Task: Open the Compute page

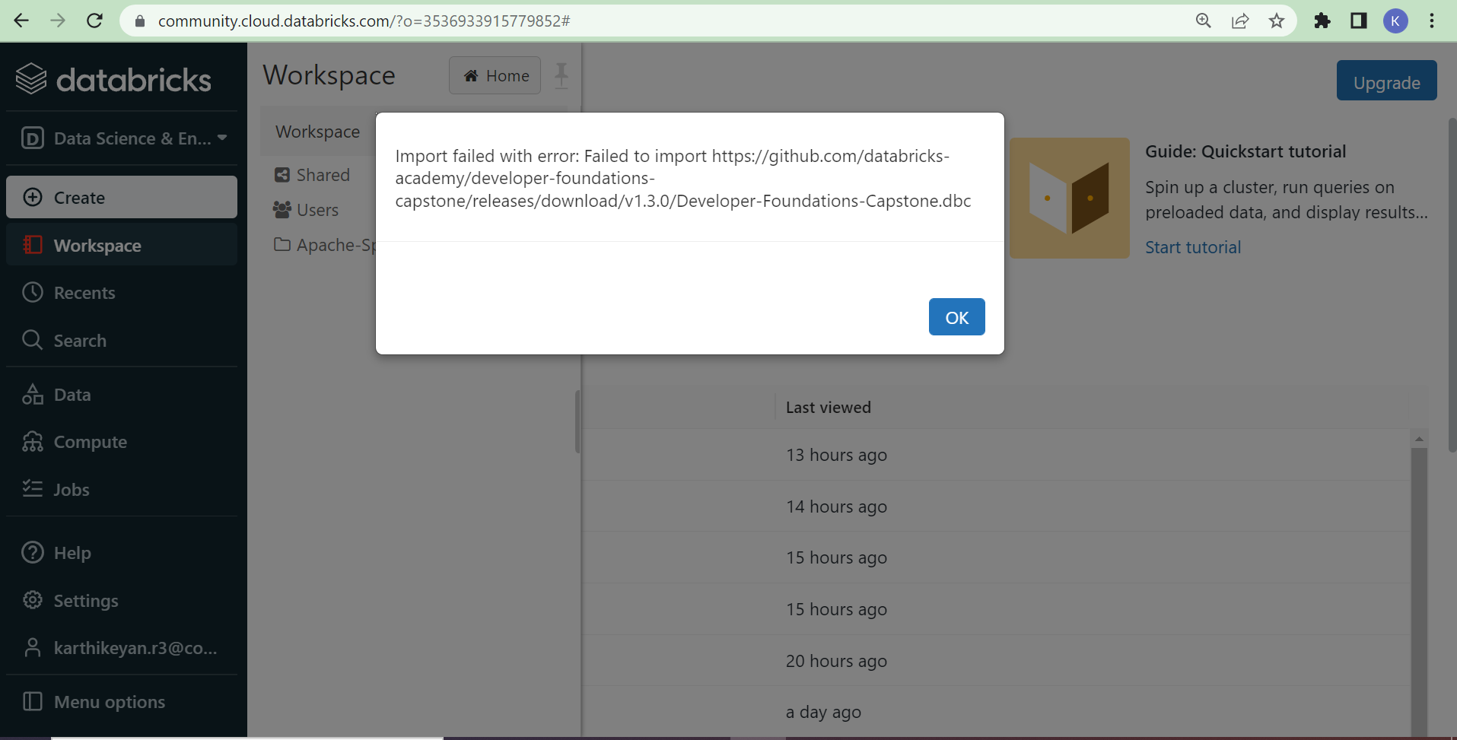Action: [90, 442]
